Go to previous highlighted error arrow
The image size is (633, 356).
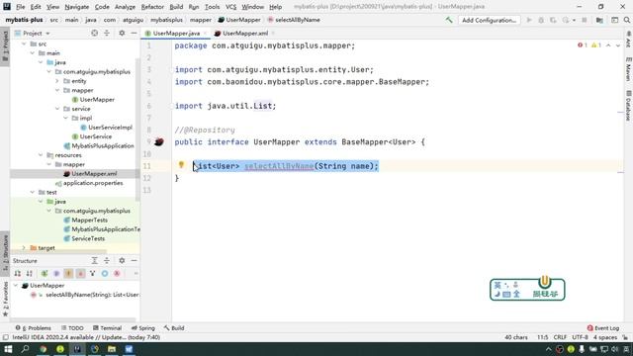click(x=608, y=45)
